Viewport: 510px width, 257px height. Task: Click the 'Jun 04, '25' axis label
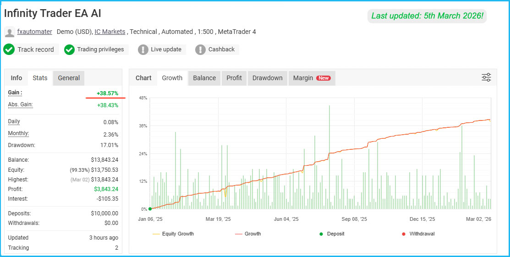point(286,219)
